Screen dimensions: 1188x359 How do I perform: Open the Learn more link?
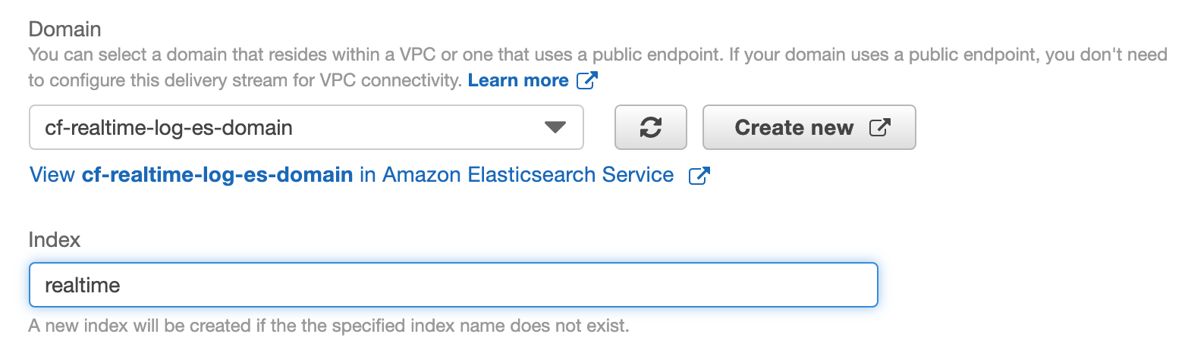518,80
